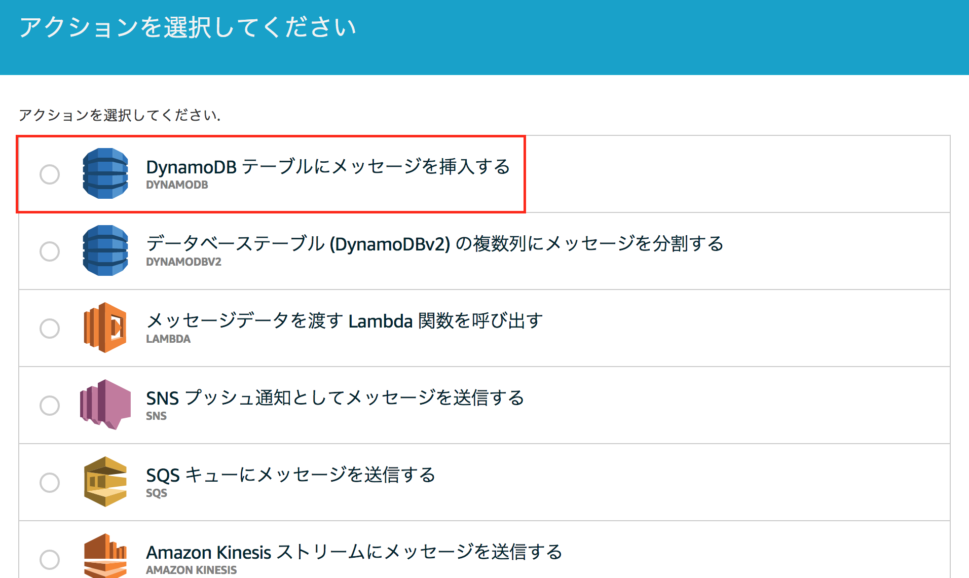Click the Amazon Kinesis stream icon

tap(105, 556)
